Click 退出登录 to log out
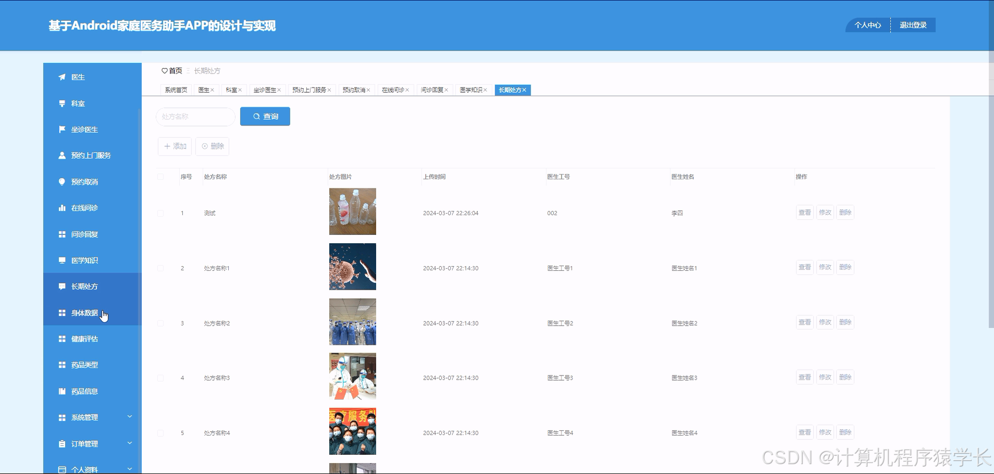This screenshot has height=474, width=994. coord(913,25)
